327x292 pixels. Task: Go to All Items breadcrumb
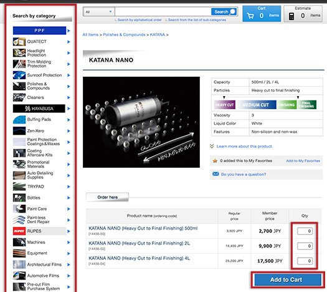[90, 35]
